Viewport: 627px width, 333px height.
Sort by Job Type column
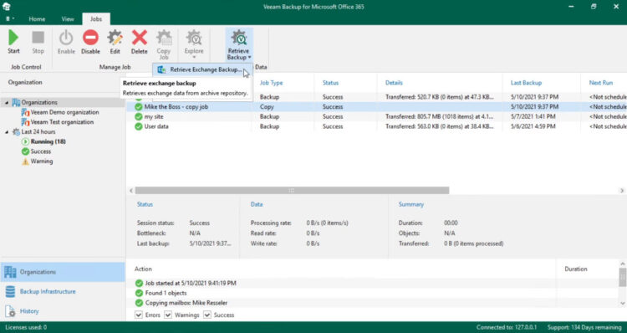coord(271,83)
